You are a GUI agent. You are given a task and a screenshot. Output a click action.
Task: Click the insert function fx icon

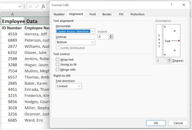[43, 7]
